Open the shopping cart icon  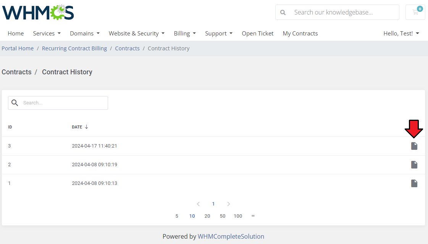(415, 12)
